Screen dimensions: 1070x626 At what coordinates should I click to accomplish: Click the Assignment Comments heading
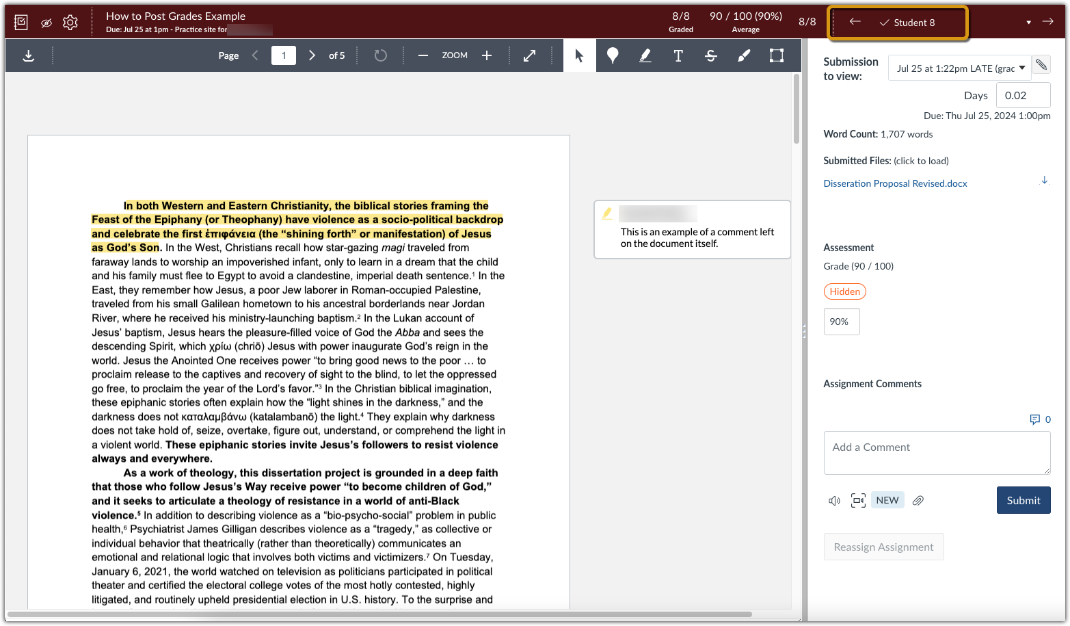click(x=872, y=384)
